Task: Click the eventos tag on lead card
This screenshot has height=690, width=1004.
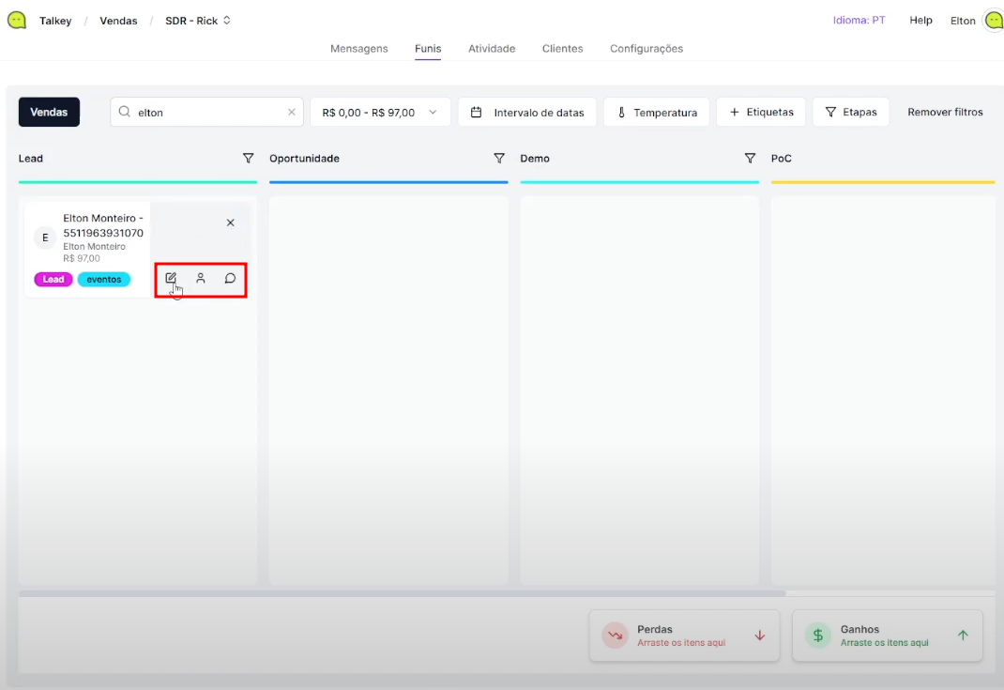Action: click(x=104, y=279)
